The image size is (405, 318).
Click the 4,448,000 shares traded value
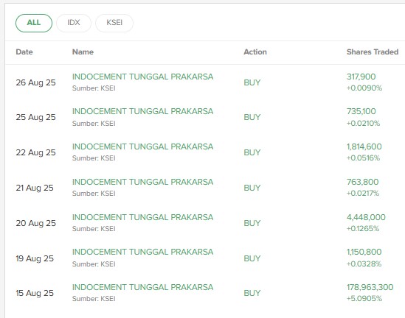[366, 217]
